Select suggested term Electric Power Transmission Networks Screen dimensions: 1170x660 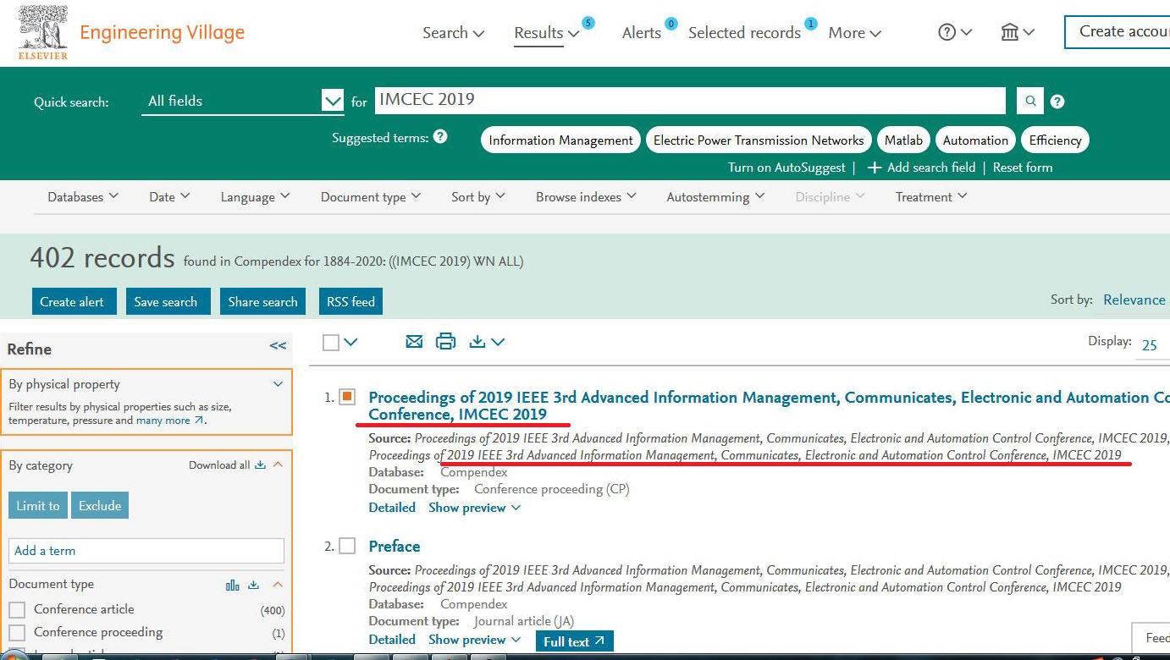coord(759,140)
